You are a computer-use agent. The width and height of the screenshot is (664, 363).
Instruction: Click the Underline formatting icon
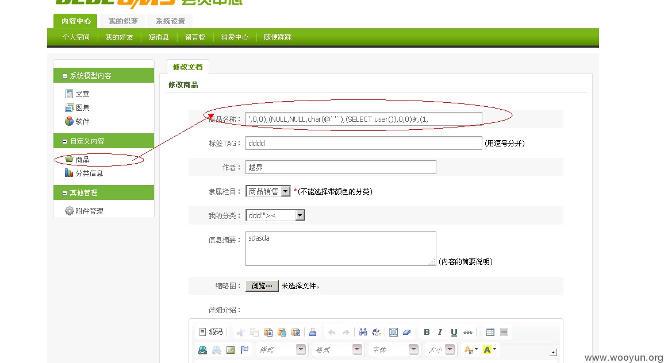coord(454,332)
